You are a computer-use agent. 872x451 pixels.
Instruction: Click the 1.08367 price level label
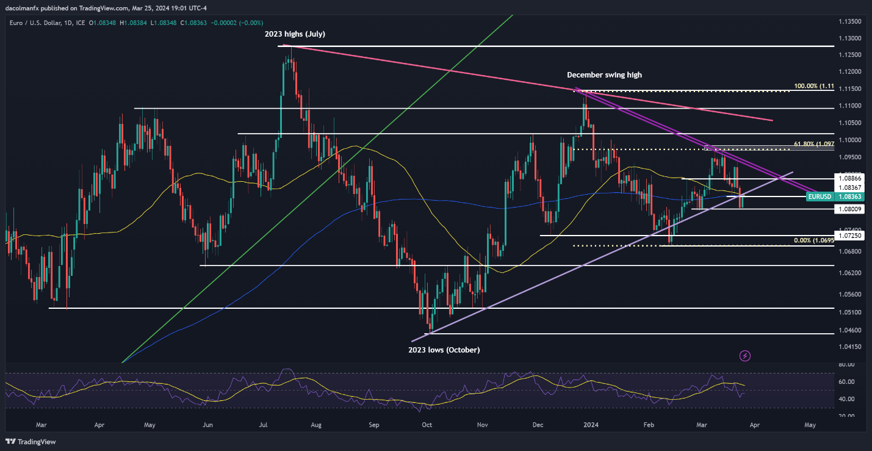850,187
